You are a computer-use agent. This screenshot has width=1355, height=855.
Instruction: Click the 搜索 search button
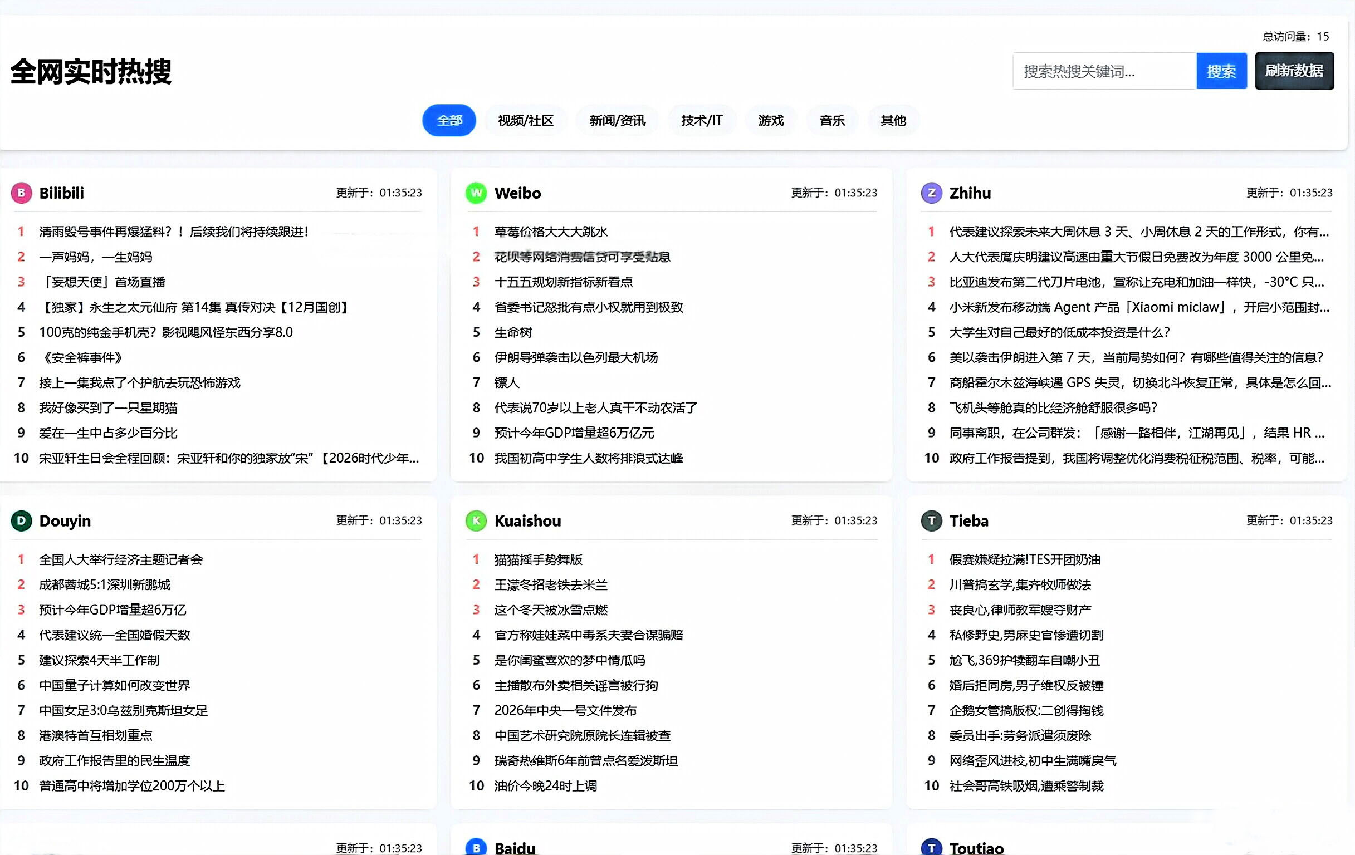1222,71
